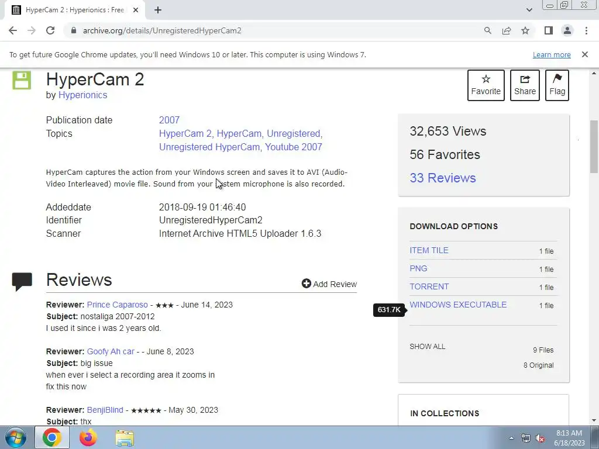Launch Firefox from the taskbar
Image resolution: width=599 pixels, height=449 pixels.
pos(88,437)
